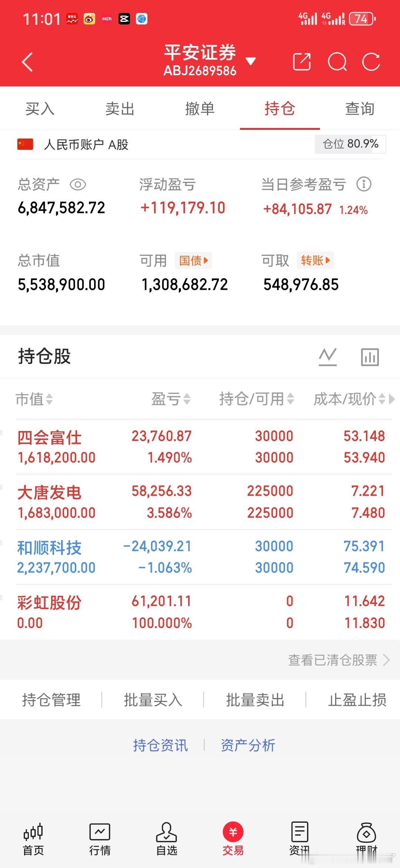400x868 pixels.
Task: Tap 四会富仕 current price 53.940
Action: 364,457
